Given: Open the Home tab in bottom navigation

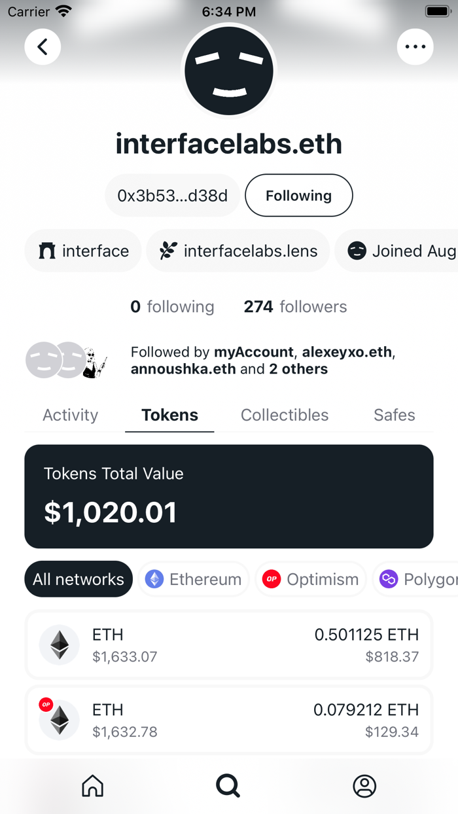Looking at the screenshot, I should 92,786.
